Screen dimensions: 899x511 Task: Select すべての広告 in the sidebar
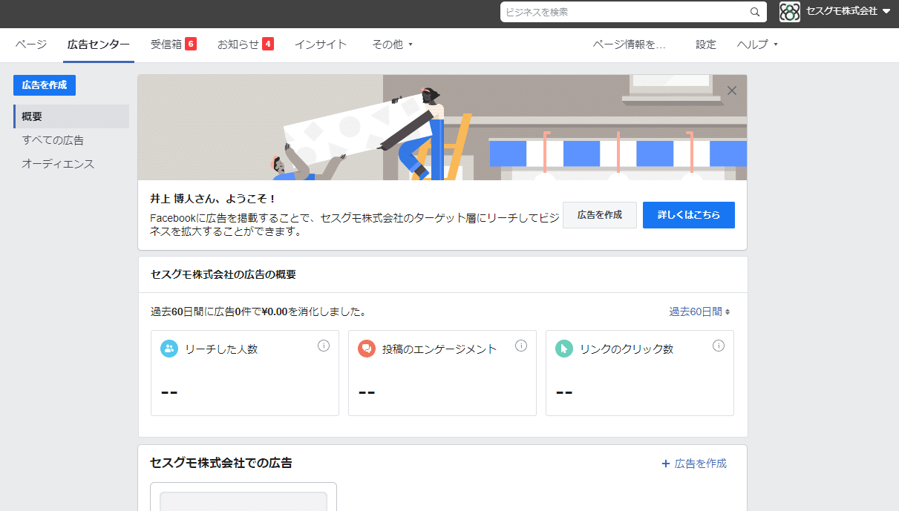click(53, 140)
